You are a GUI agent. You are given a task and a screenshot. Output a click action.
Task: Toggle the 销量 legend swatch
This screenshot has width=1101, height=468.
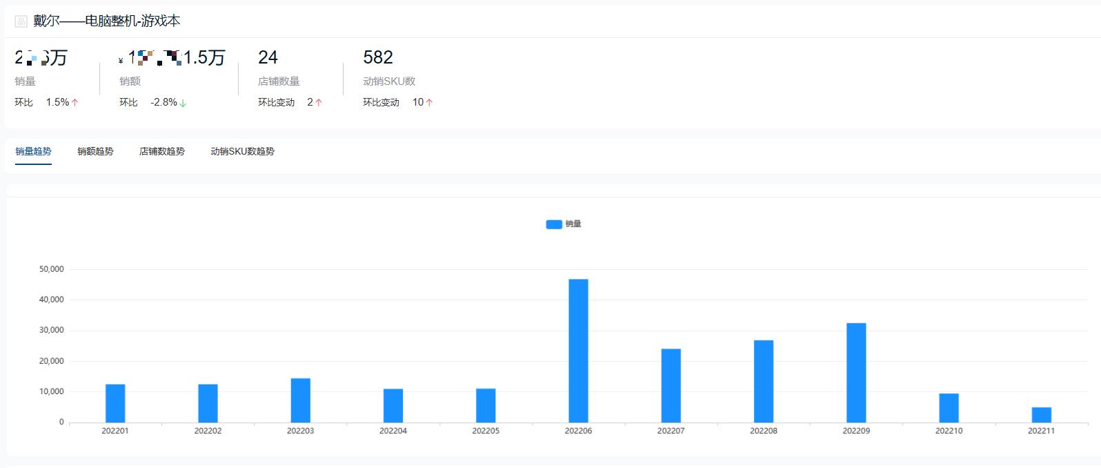click(554, 224)
